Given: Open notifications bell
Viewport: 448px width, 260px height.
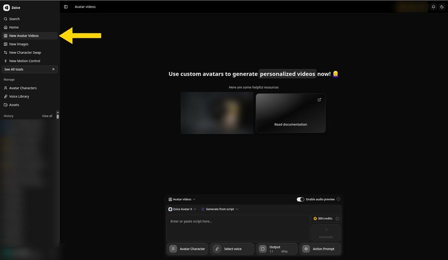Looking at the screenshot, I should tap(434, 7).
